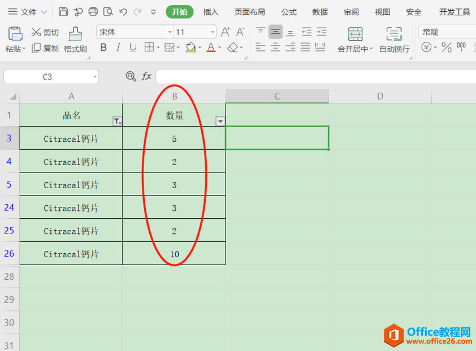Open Merge and Center dropdown arrow

pos(371,49)
